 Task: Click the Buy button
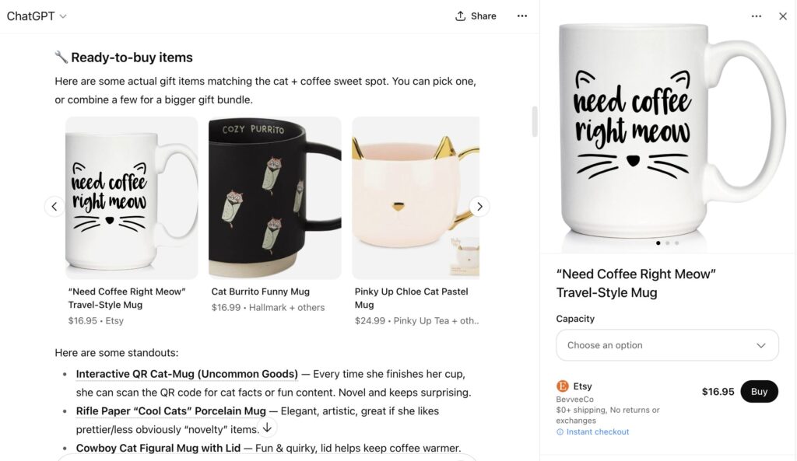[x=759, y=392]
